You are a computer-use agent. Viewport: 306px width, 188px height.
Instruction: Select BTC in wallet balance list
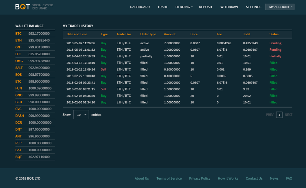(x=18, y=34)
